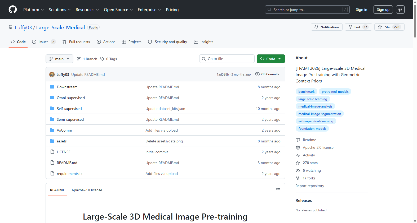Open the Self-supervised folder
The image size is (417, 223).
[x=69, y=109]
